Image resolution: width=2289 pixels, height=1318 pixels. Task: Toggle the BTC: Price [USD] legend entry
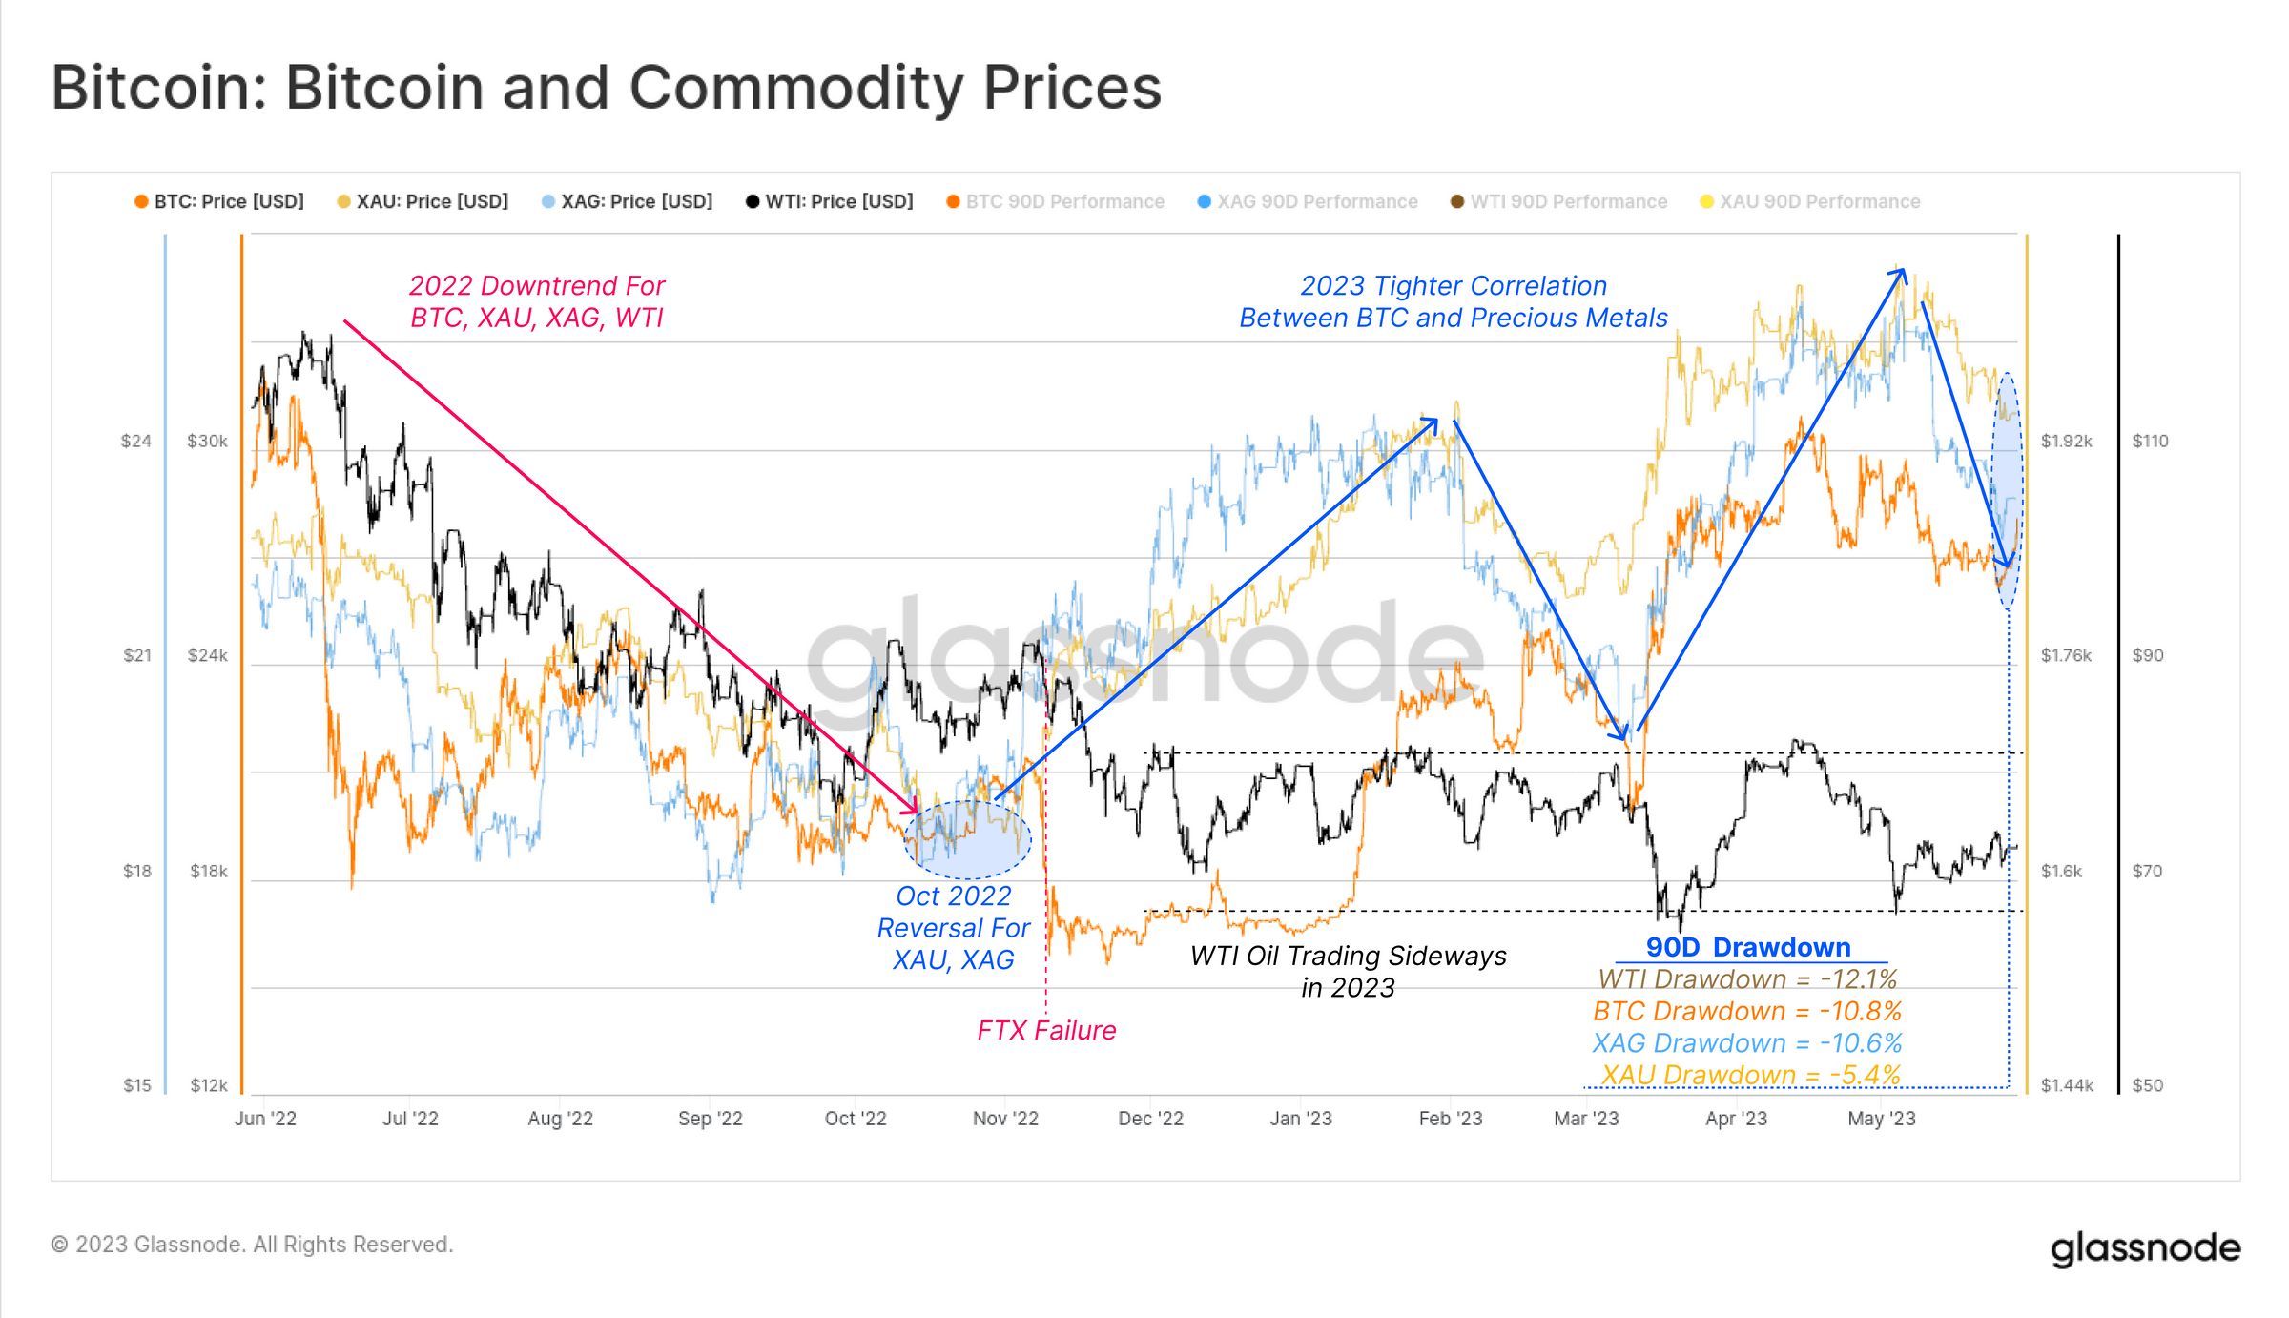pos(219,201)
